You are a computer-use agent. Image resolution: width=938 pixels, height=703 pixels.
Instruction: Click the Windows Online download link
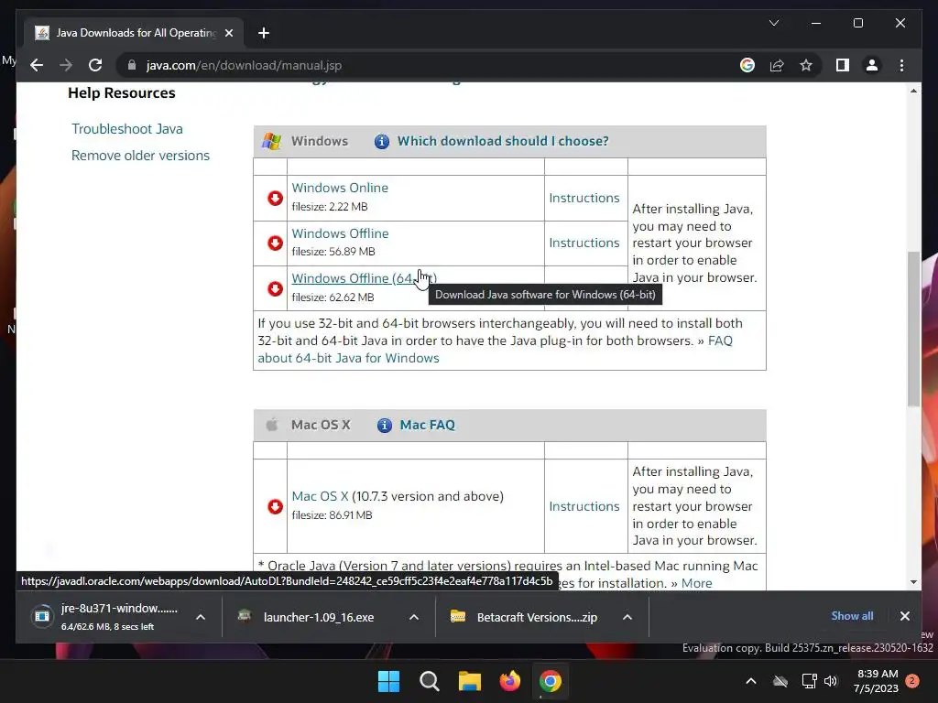340,188
